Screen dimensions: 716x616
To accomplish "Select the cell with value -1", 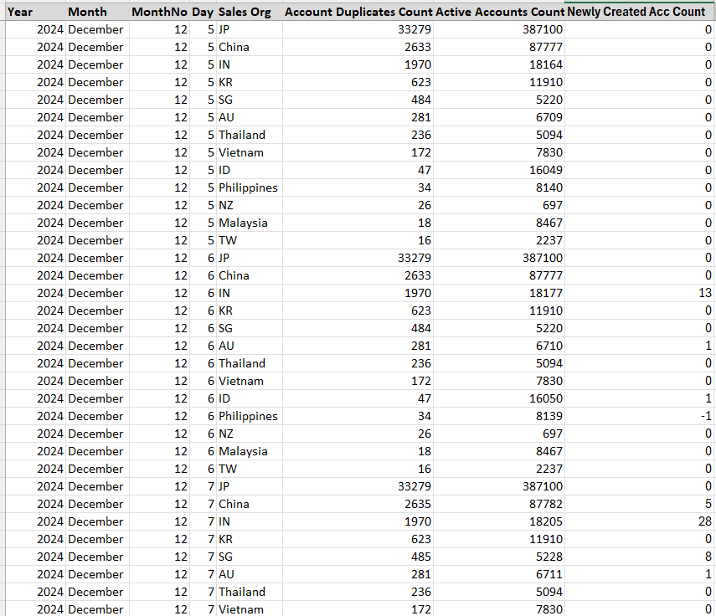I will (x=640, y=416).
